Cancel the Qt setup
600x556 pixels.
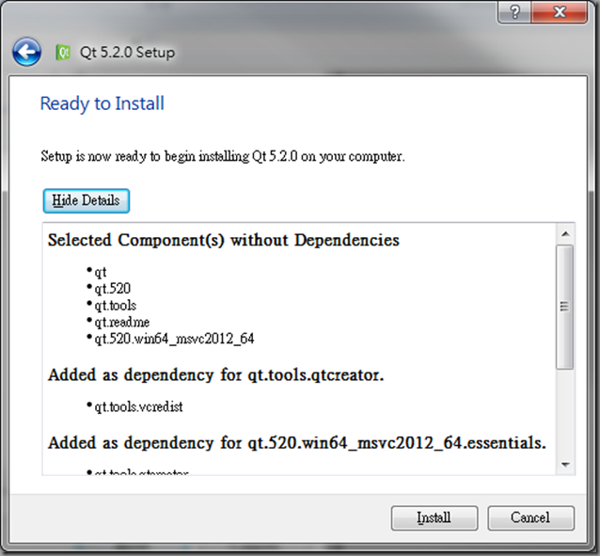click(x=530, y=518)
